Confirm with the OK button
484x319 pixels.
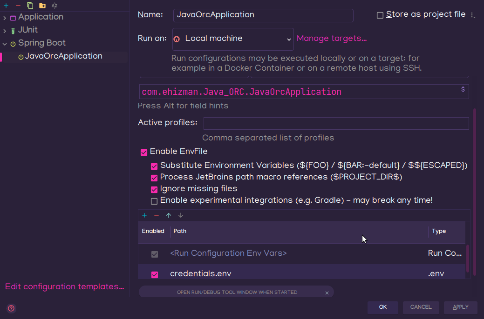coord(383,307)
